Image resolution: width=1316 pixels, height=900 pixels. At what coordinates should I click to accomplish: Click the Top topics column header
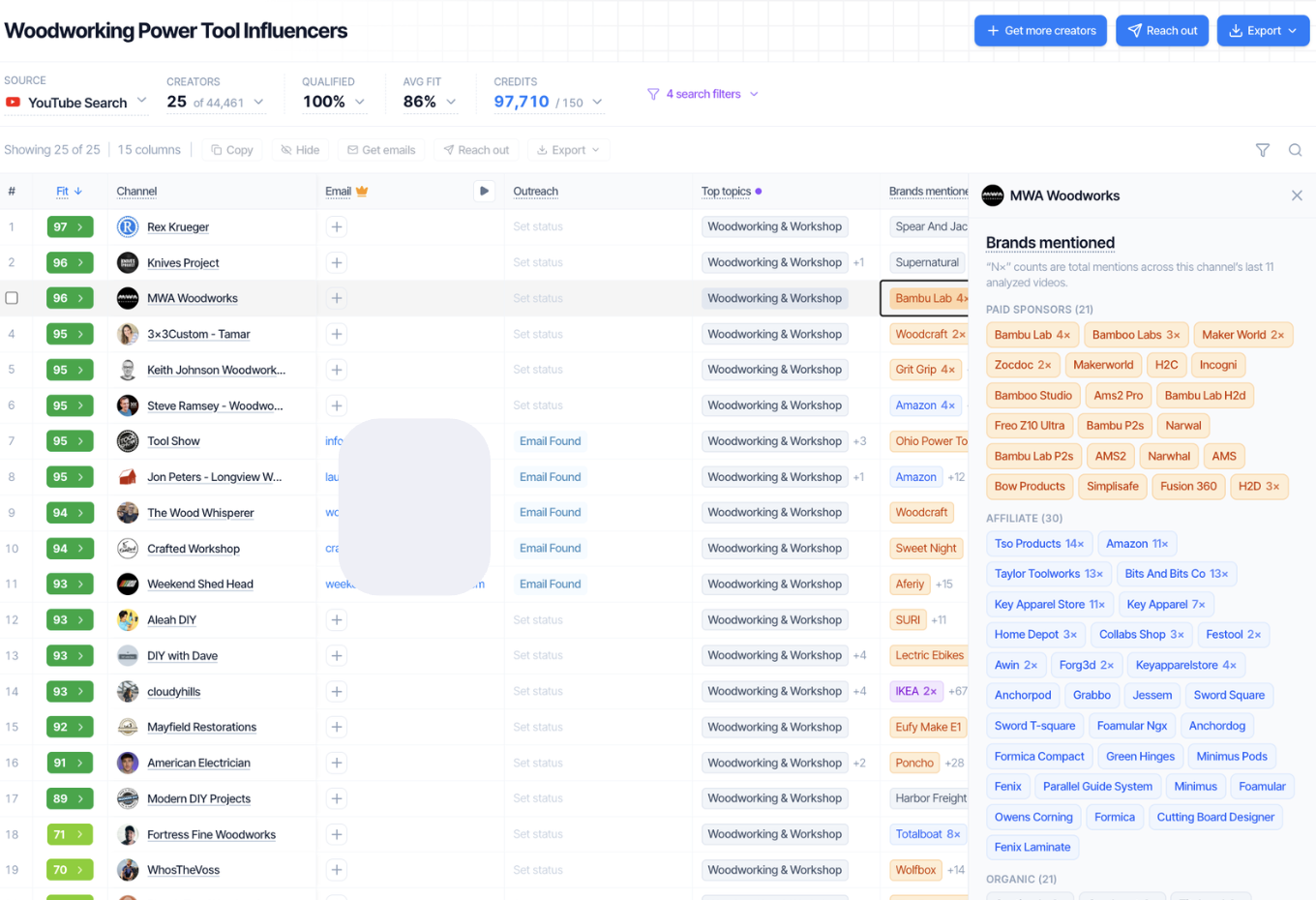pyautogui.click(x=726, y=192)
